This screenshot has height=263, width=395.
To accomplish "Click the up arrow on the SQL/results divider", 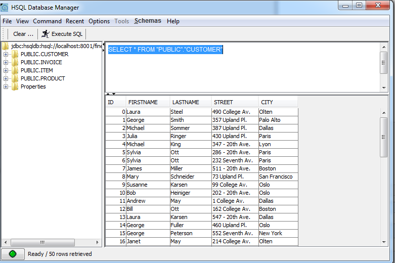I will pos(108,94).
